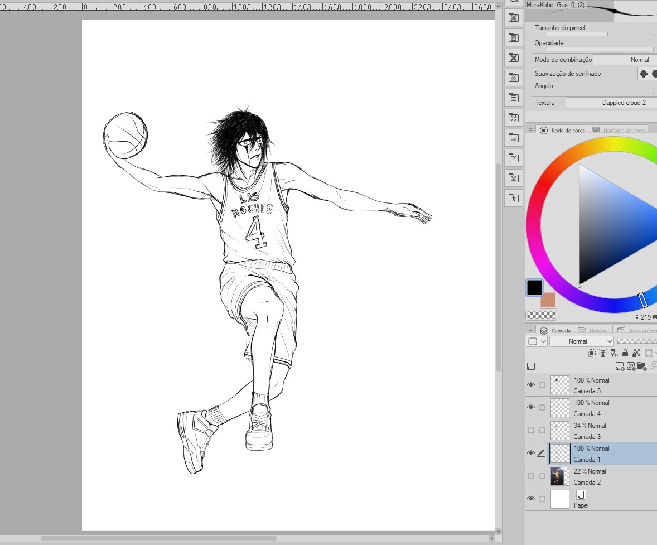Screen dimensions: 657x545
Task: Select the transparent color swatch
Action: tap(541, 315)
